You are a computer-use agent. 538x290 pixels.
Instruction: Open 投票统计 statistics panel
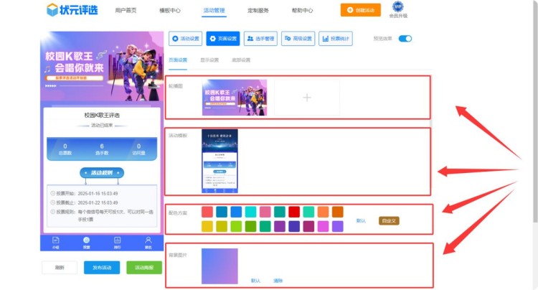pos(335,39)
